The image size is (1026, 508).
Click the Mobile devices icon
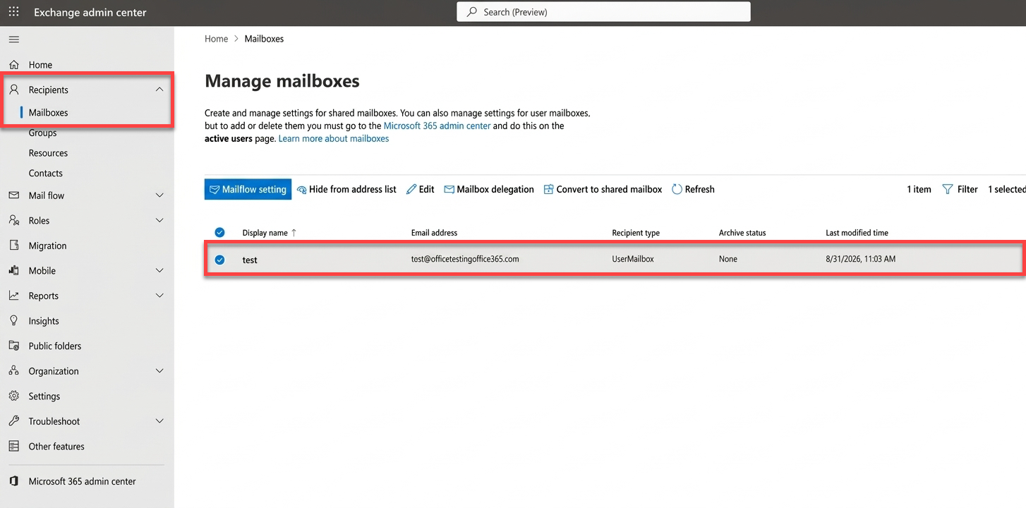coord(13,270)
